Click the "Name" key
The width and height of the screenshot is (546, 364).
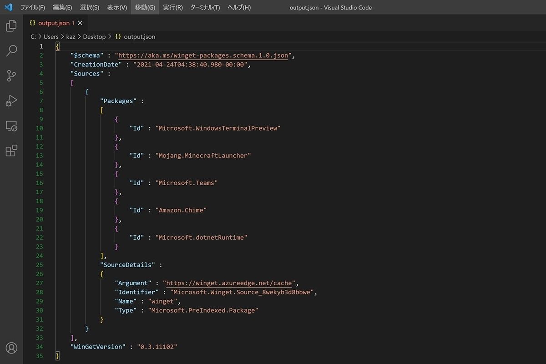pos(126,301)
